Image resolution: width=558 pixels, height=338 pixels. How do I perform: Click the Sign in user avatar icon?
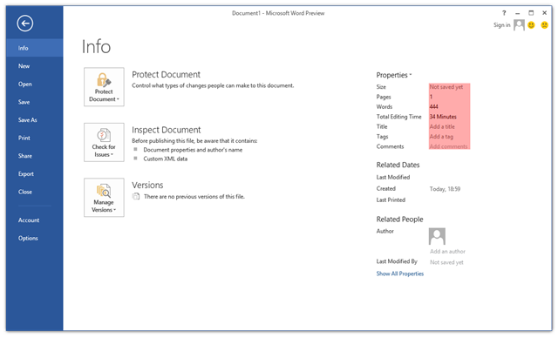click(520, 25)
